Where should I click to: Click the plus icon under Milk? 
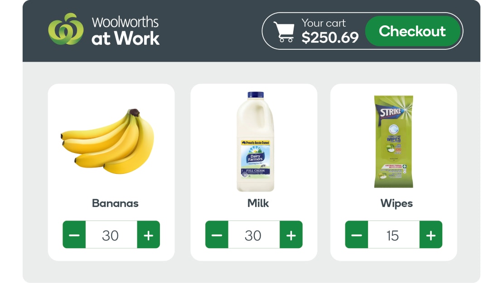tap(291, 235)
